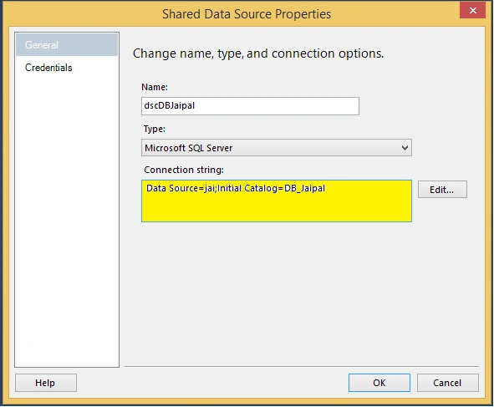This screenshot has height=407, width=494.
Task: Select the General page in sidebar
Action: (67, 45)
